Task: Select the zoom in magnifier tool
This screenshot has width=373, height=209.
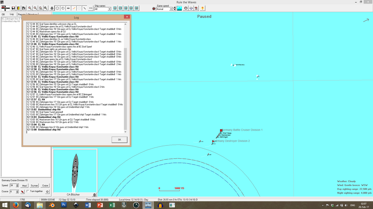Action: click(29, 8)
